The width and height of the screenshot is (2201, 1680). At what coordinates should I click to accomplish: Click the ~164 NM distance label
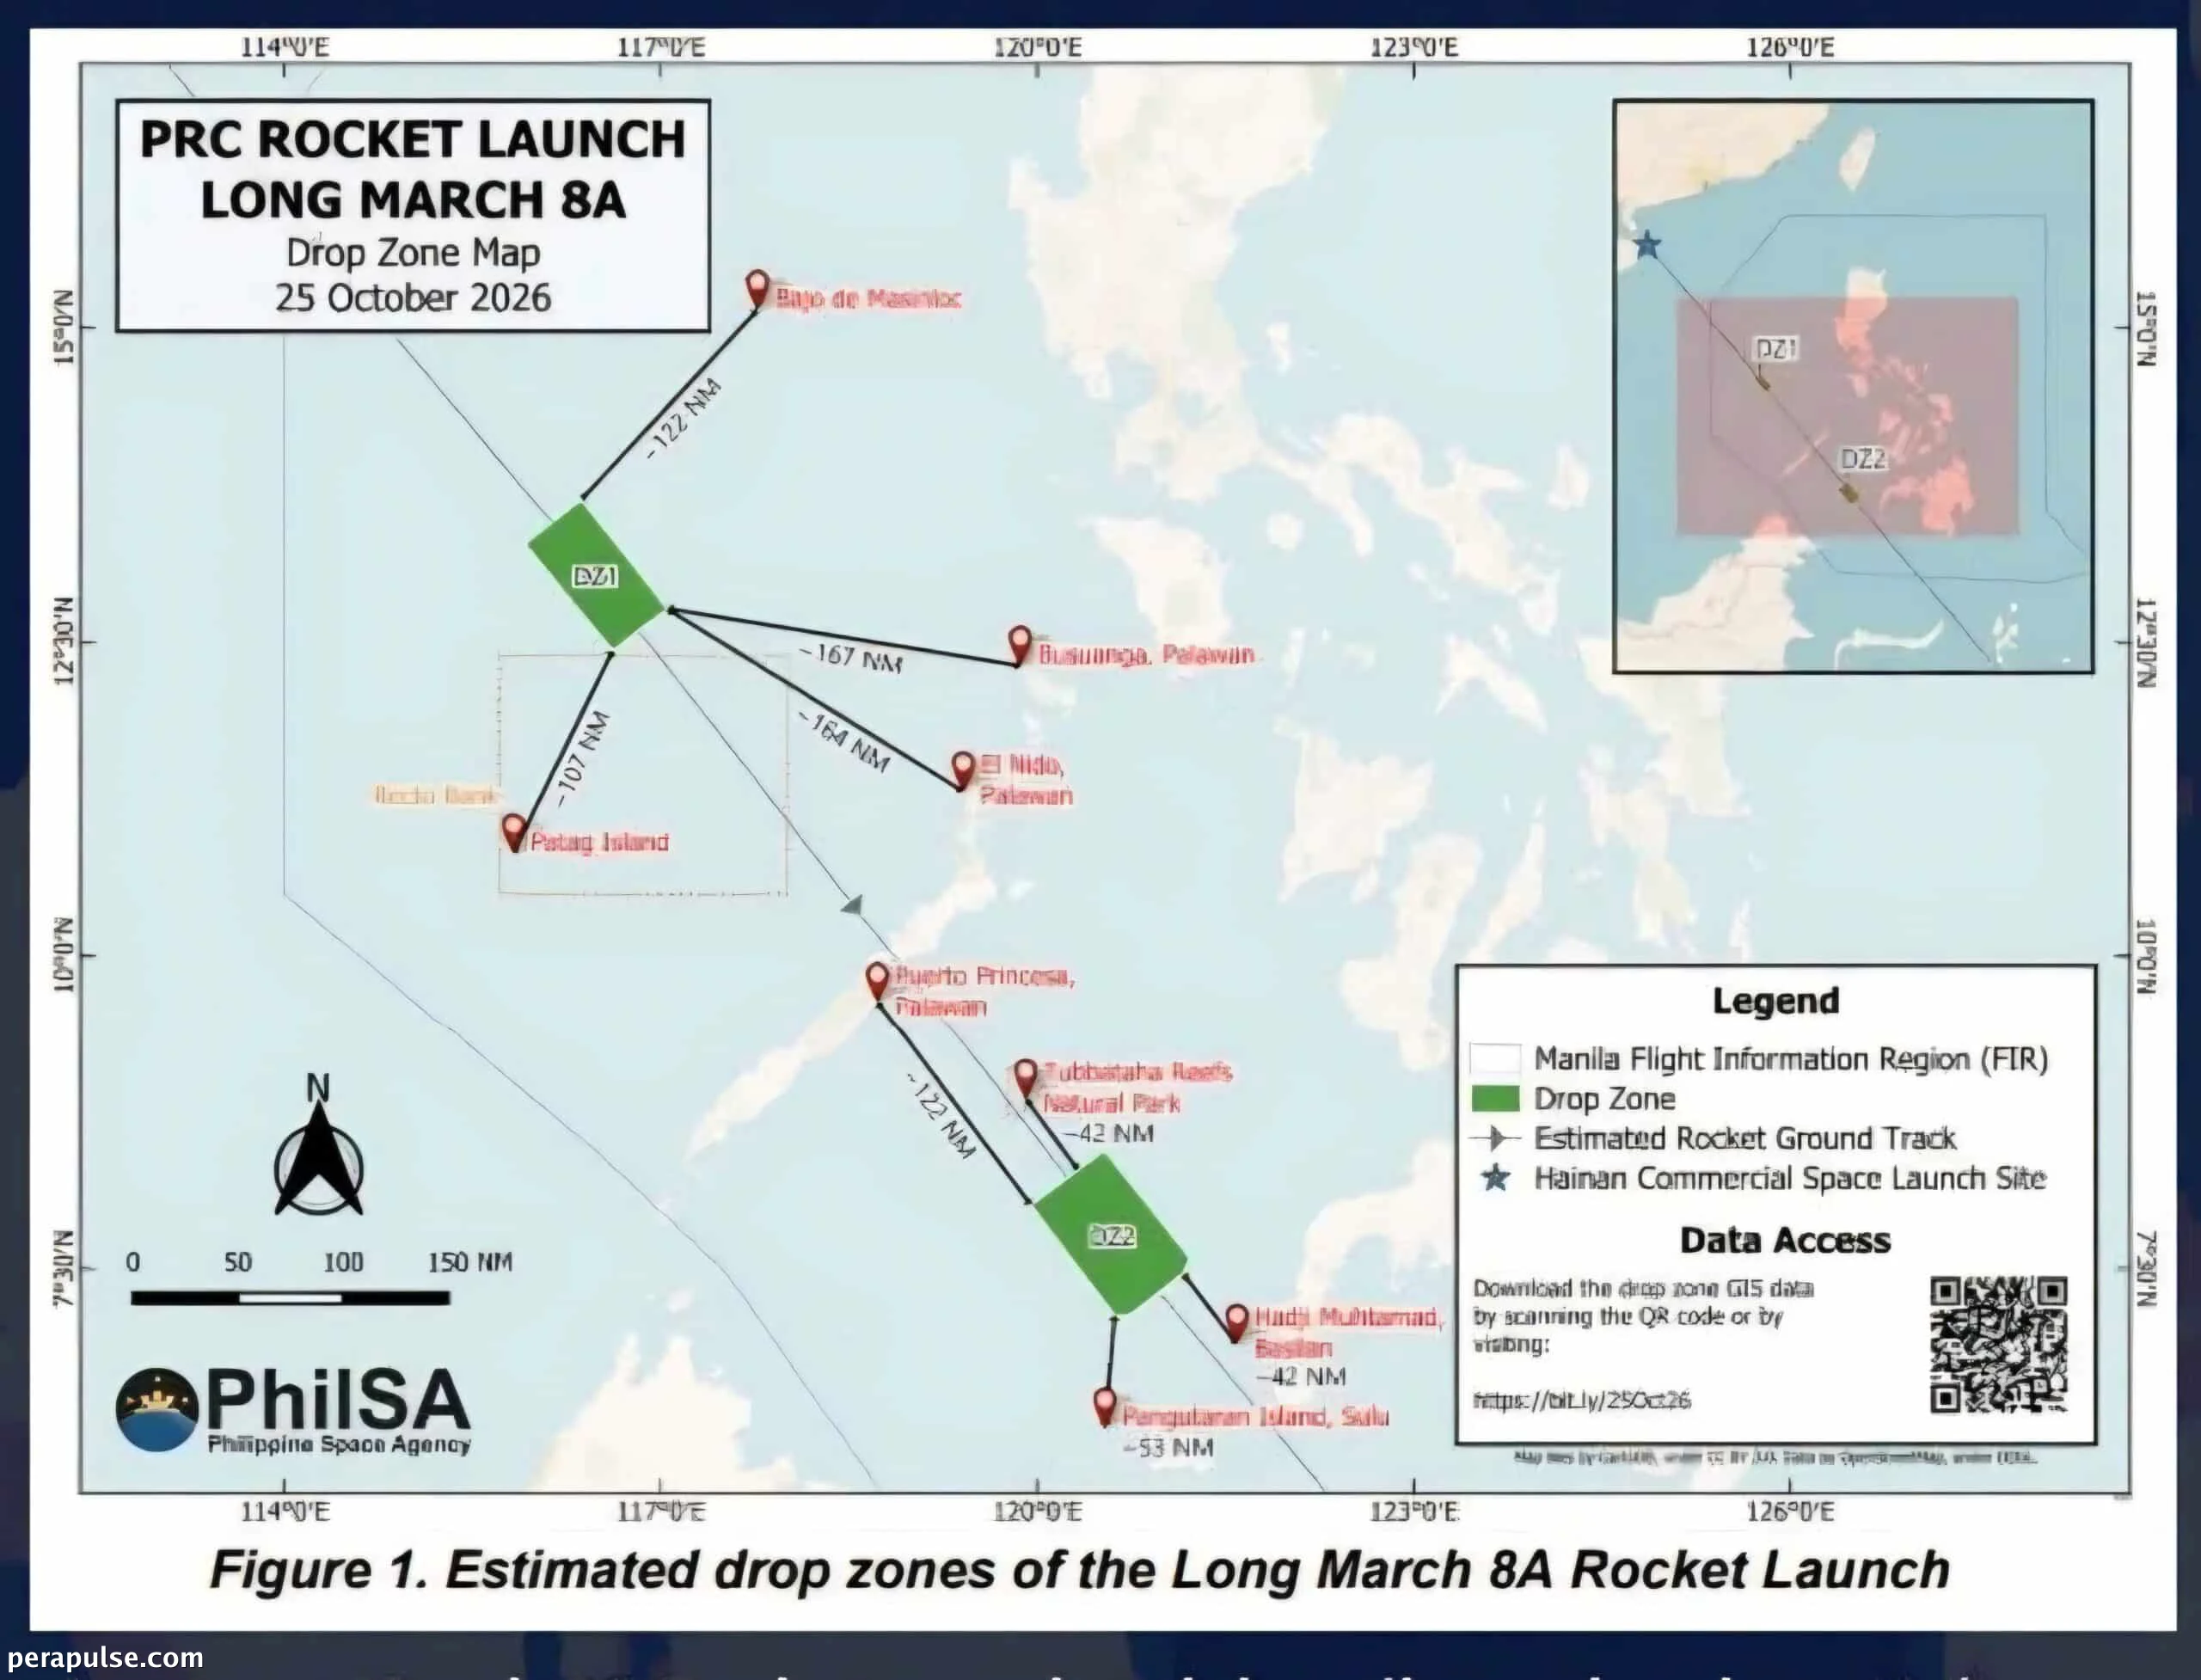pos(843,742)
